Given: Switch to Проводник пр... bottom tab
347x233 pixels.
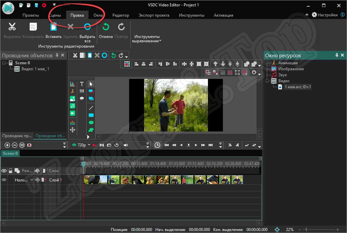Looking at the screenshot, I should [17, 136].
